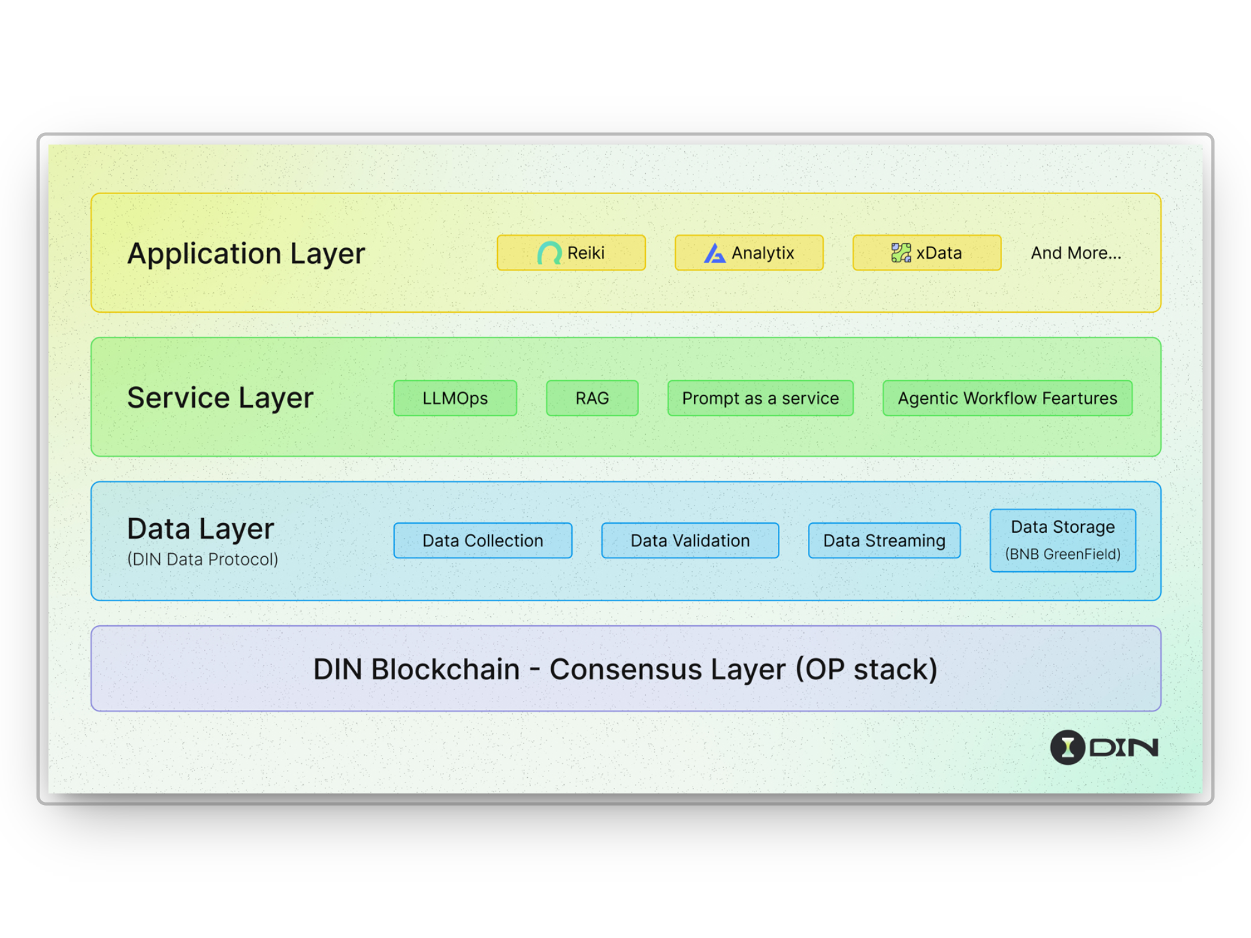Screen dimensions: 1251x938
Task: Click the Application Layer heading
Action: coord(246,253)
